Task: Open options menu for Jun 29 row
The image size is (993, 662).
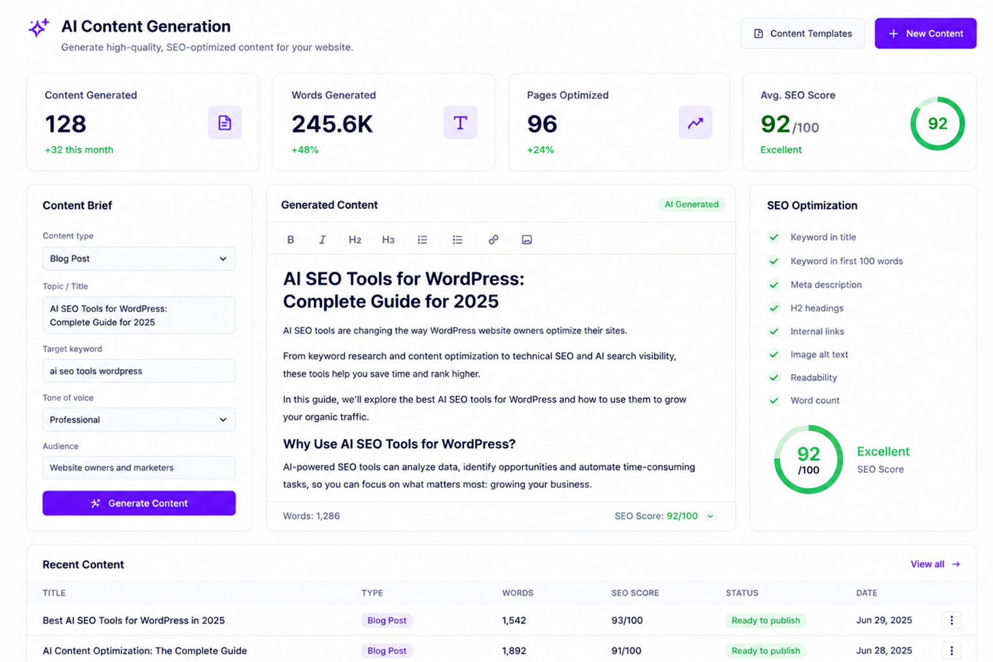Action: 951,620
